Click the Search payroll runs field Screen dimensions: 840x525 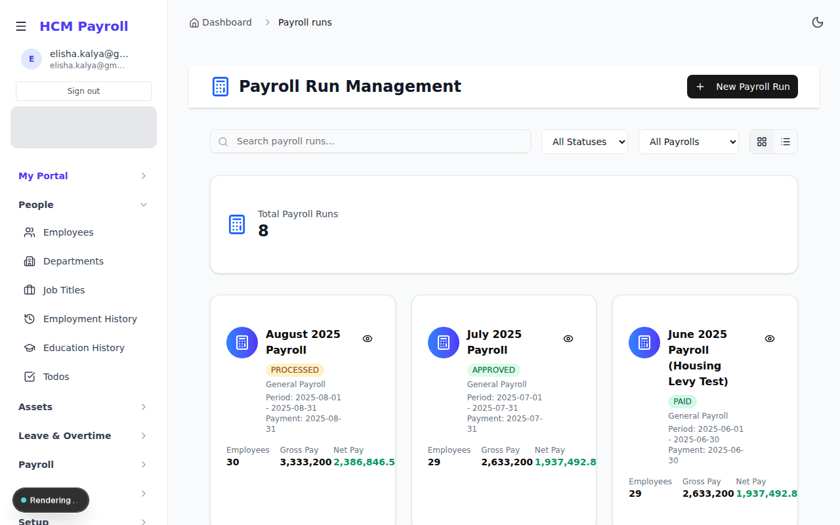tap(370, 141)
